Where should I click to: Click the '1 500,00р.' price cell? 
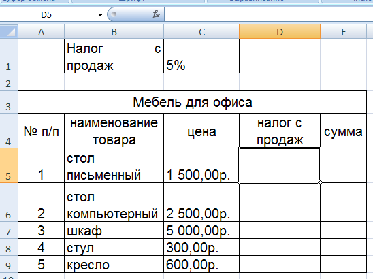pos(201,165)
